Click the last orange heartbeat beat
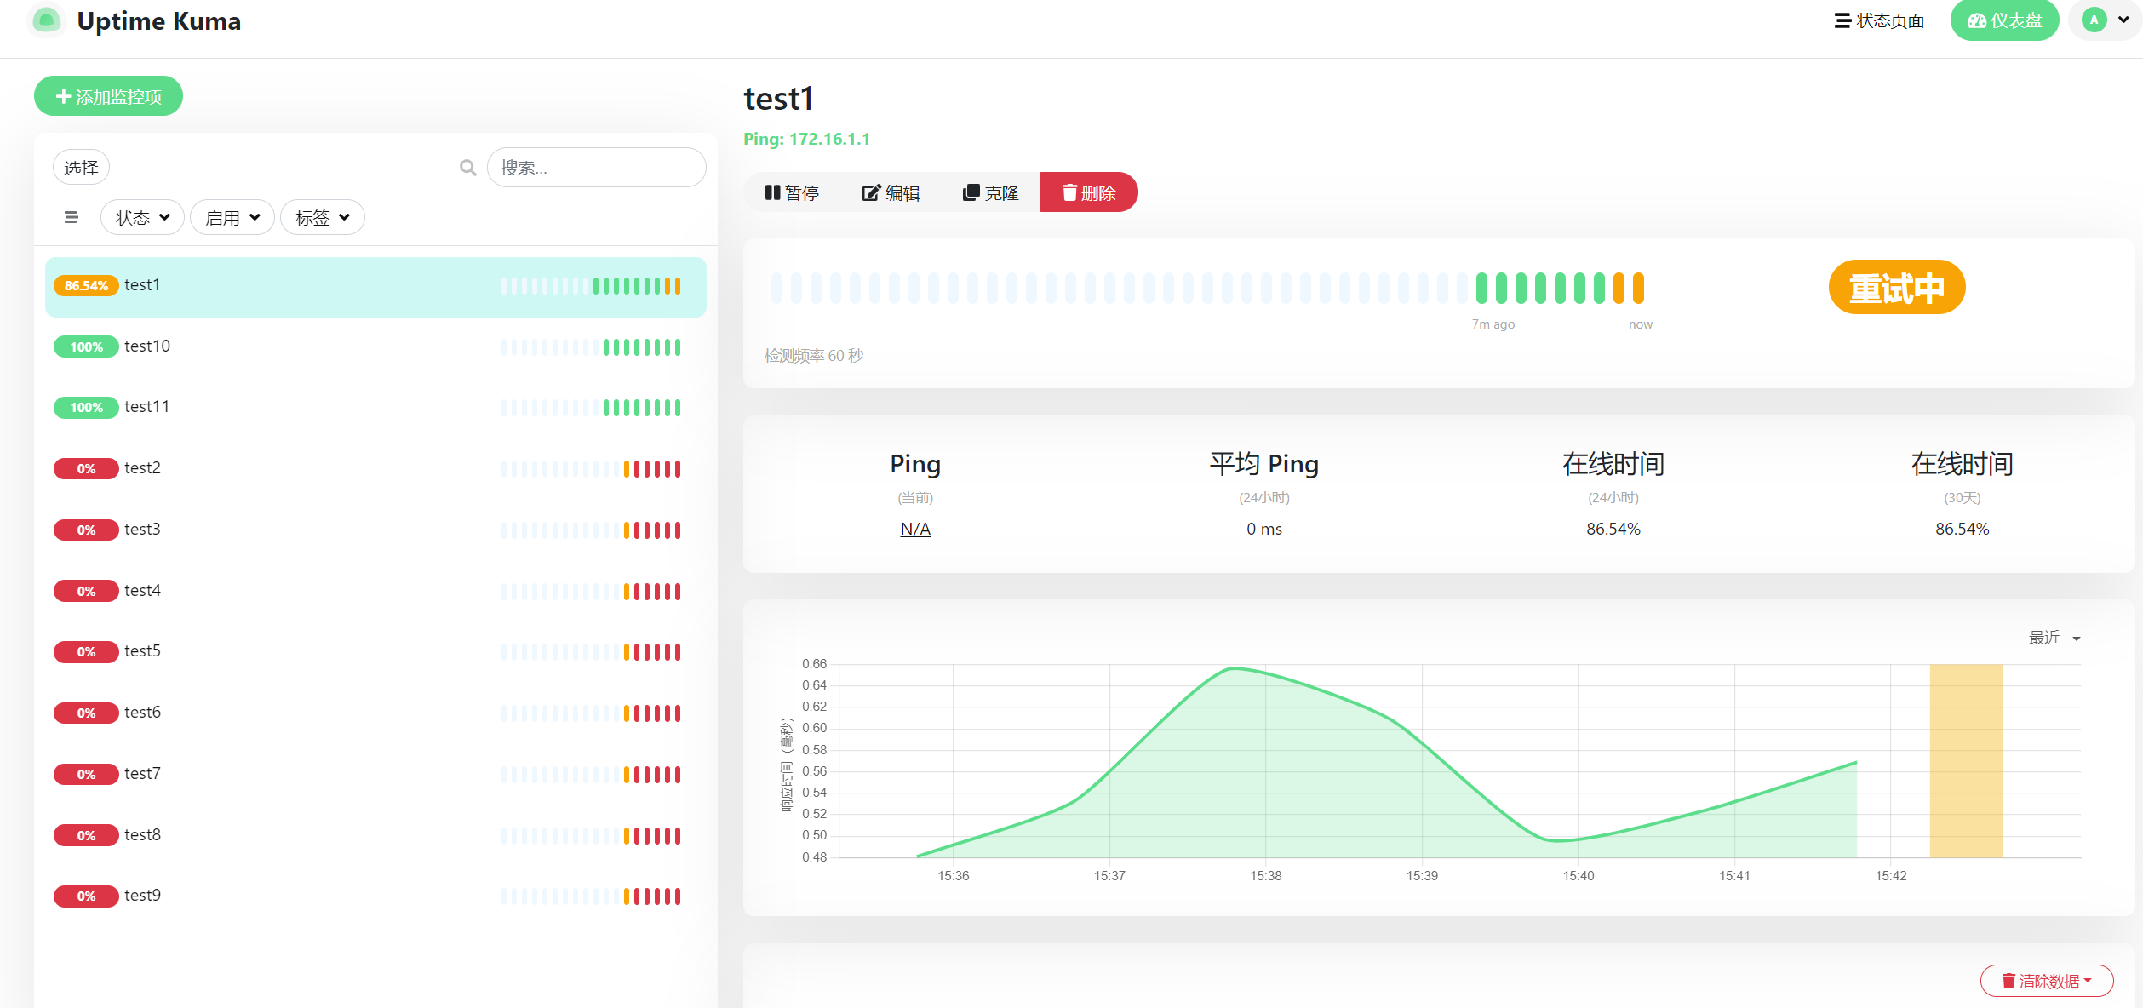This screenshot has height=1008, width=2143. pos(1638,289)
